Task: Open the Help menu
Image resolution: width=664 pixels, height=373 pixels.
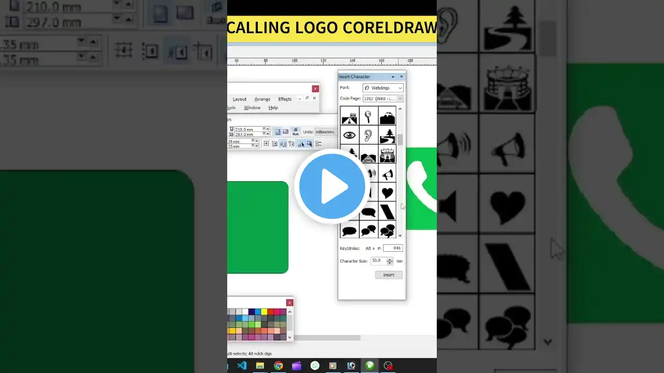Action: [x=273, y=108]
